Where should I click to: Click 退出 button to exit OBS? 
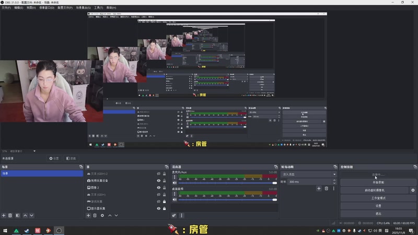click(x=378, y=214)
